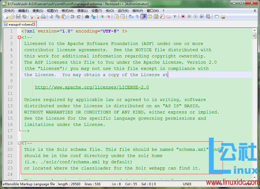This screenshot has width=260, height=189.
Task: Start macro recording
Action: click(x=183, y=17)
